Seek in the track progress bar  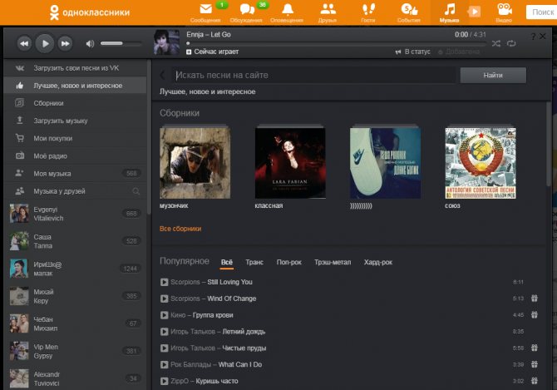point(336,43)
